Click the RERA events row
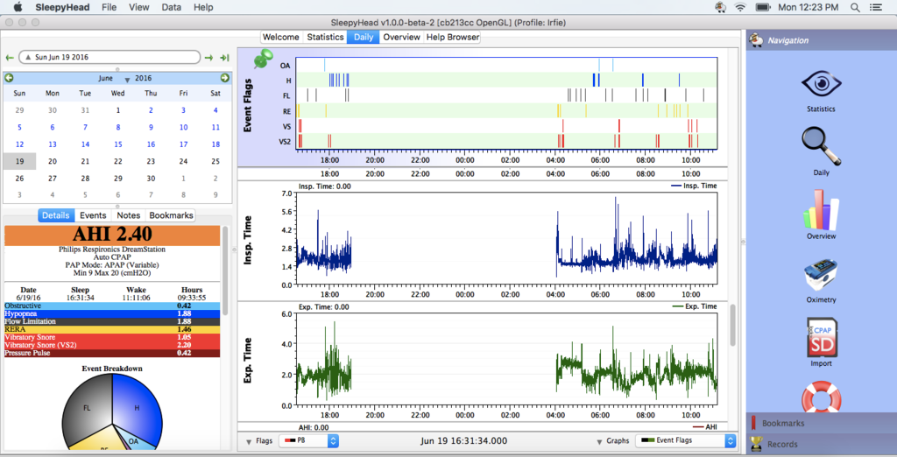 tap(112, 330)
